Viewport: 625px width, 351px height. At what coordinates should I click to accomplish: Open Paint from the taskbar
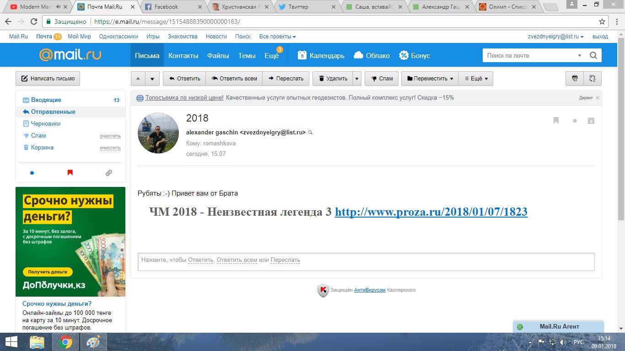94,342
